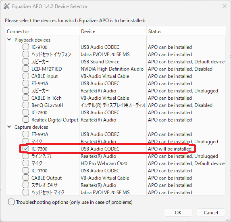Viewport: 231px width, 222px height.
Task: Collapse the Playback devices group
Action: (9, 40)
